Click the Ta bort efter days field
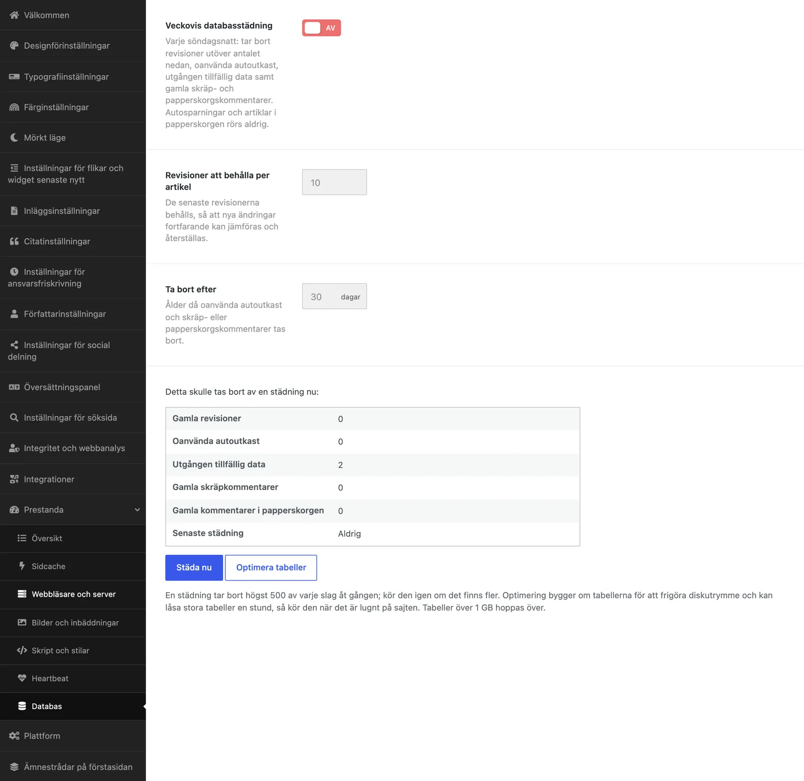 click(x=334, y=297)
